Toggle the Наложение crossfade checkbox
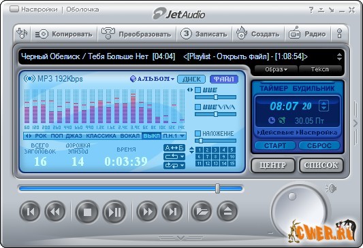The height and width of the screenshot is (248, 363). 198,133
